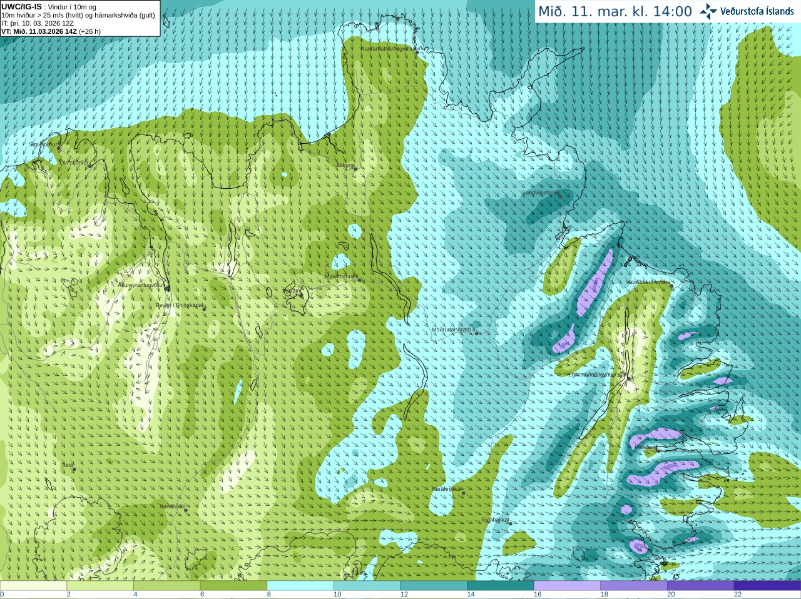This screenshot has height=599, width=801.
Task: Click the Siglufjörður station marker
Action: click(x=59, y=148)
